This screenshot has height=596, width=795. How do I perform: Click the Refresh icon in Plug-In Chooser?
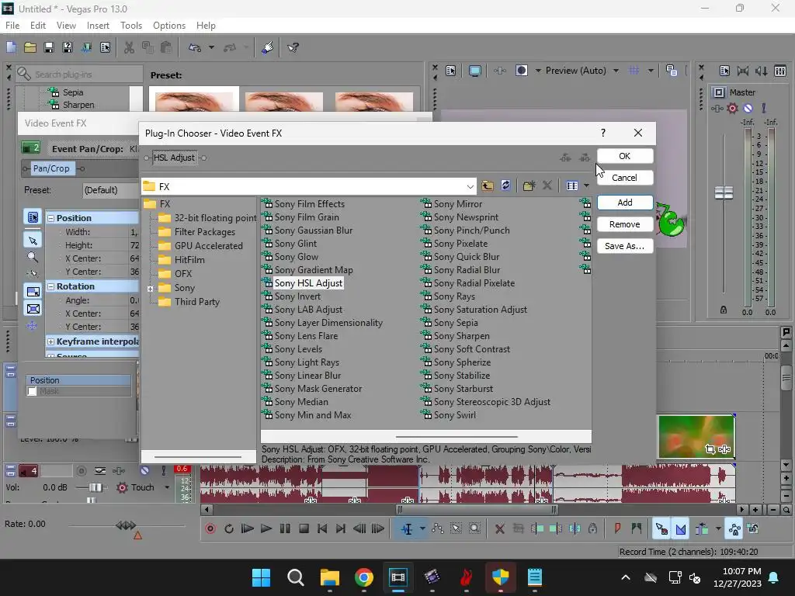point(505,186)
